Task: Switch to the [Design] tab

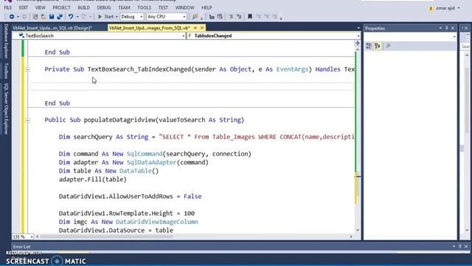Action: click(52, 28)
